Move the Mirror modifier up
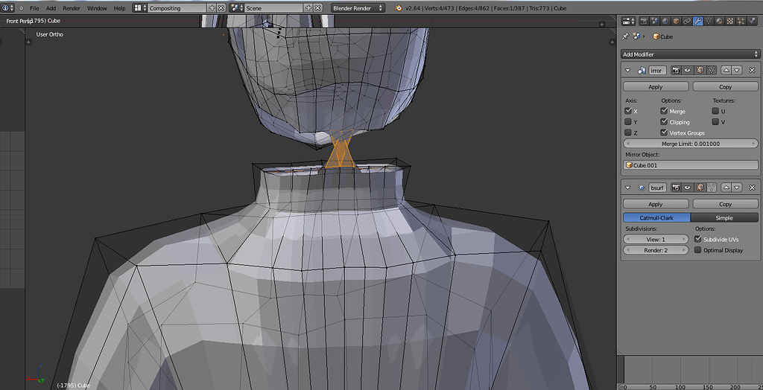 [726, 70]
